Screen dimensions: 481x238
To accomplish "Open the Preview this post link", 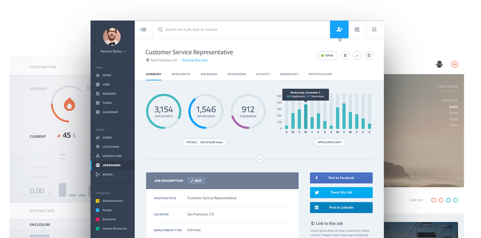I will [195, 60].
